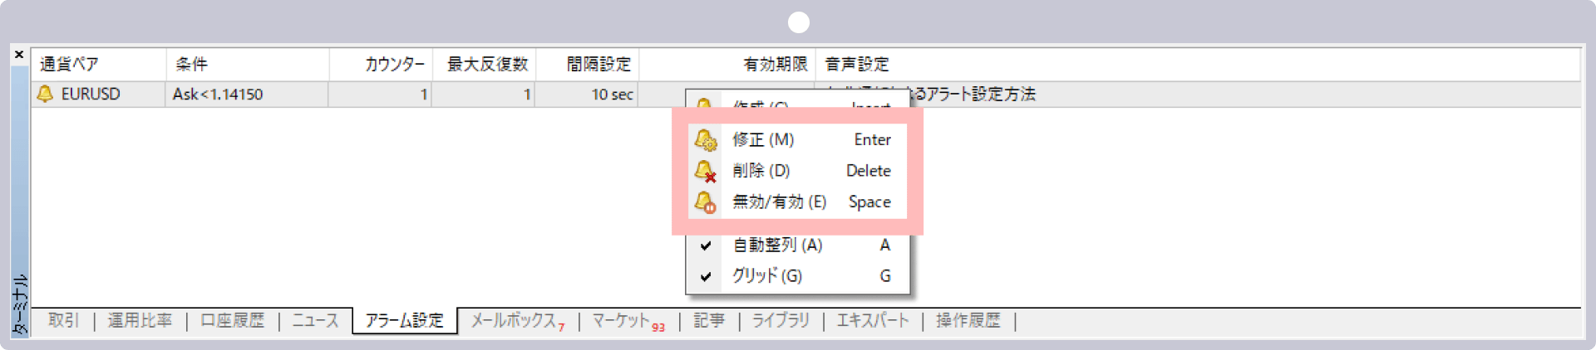Open the 操作履歴 tab
The image size is (1596, 350).
pos(968,321)
